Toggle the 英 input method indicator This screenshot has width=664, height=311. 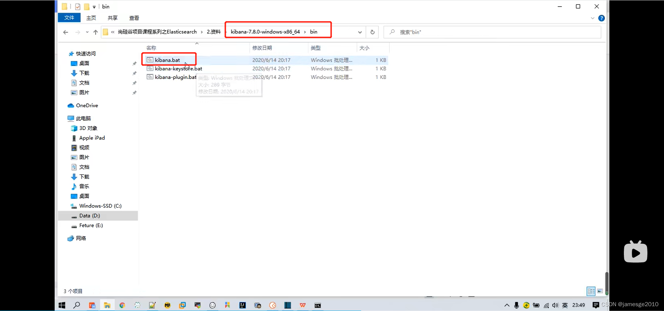[565, 305]
